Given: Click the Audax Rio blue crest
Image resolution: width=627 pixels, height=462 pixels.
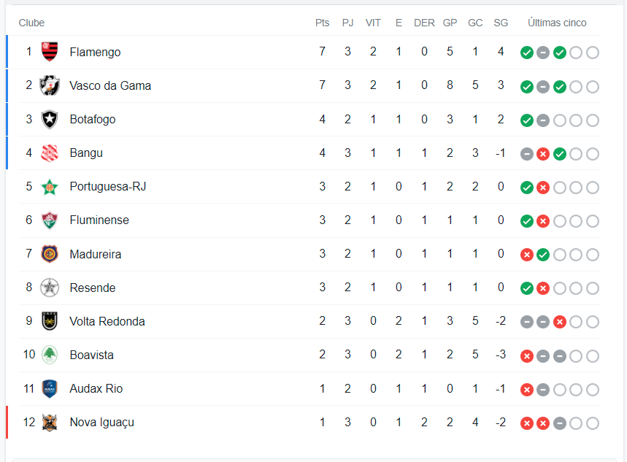Looking at the screenshot, I should tap(50, 388).
